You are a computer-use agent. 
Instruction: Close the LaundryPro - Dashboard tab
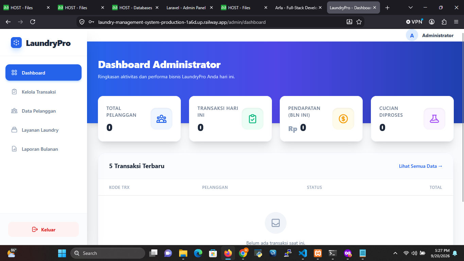pos(375,7)
